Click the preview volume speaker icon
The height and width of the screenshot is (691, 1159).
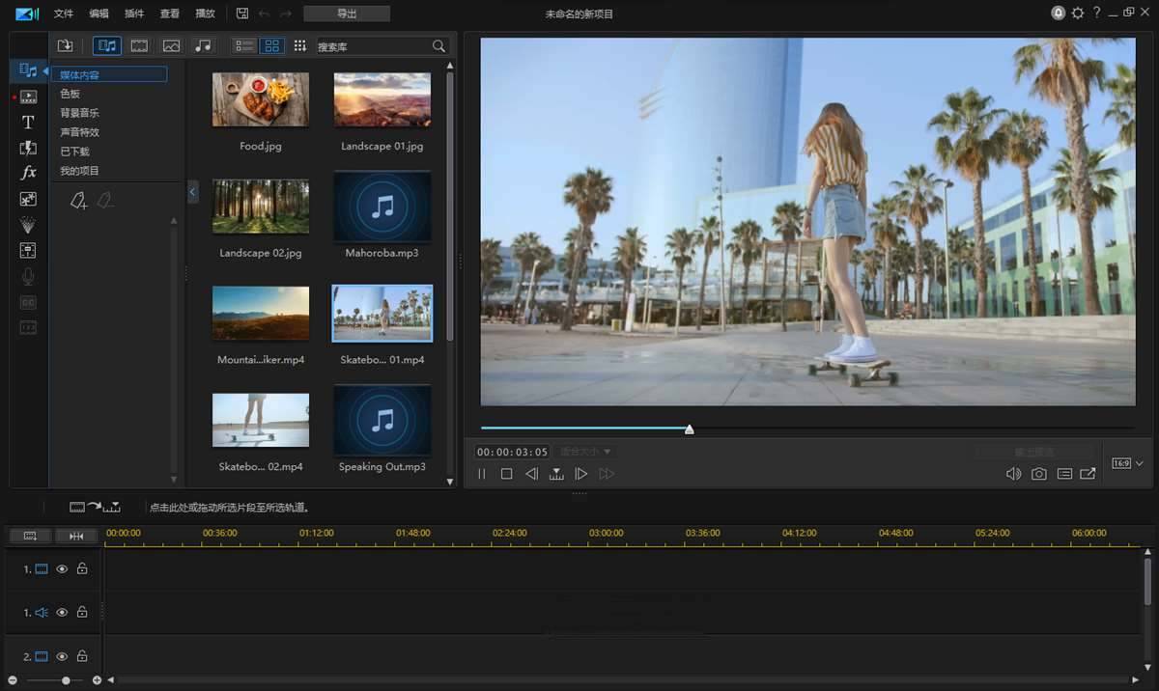click(x=1013, y=474)
